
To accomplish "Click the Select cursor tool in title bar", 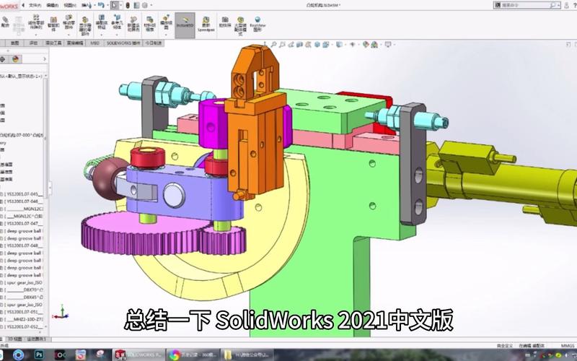I will point(115,5).
